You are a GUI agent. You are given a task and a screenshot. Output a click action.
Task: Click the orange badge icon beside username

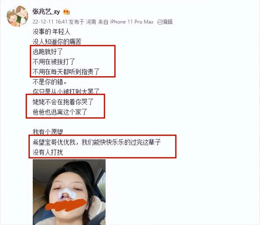click(66, 12)
